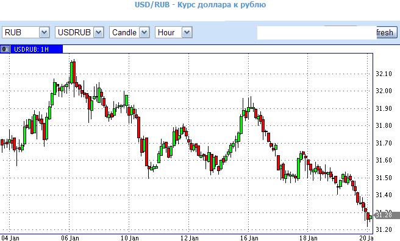The height and width of the screenshot is (241, 400).
Task: Click the Refresh button
Action: click(387, 33)
